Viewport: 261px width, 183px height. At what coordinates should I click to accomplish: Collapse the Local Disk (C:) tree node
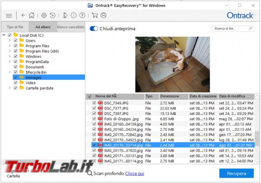4,35
